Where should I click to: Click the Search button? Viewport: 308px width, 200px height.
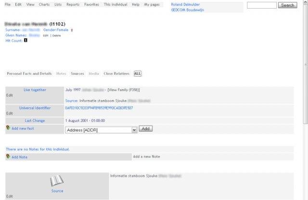(287, 5)
